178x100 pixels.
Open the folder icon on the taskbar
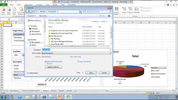click(28, 97)
